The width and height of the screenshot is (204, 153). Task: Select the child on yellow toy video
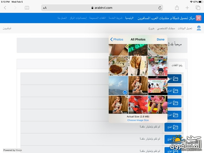(x=158, y=105)
